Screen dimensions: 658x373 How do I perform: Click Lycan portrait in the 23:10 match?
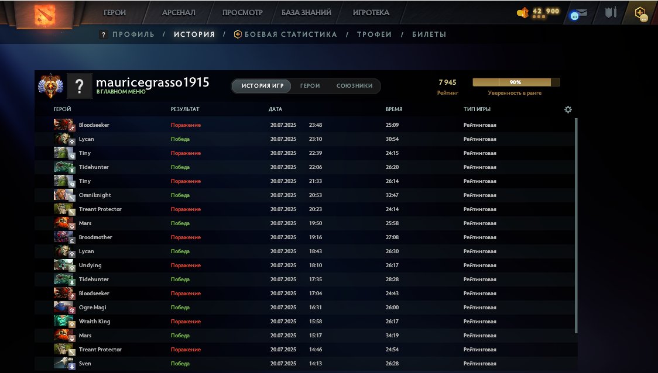(64, 139)
